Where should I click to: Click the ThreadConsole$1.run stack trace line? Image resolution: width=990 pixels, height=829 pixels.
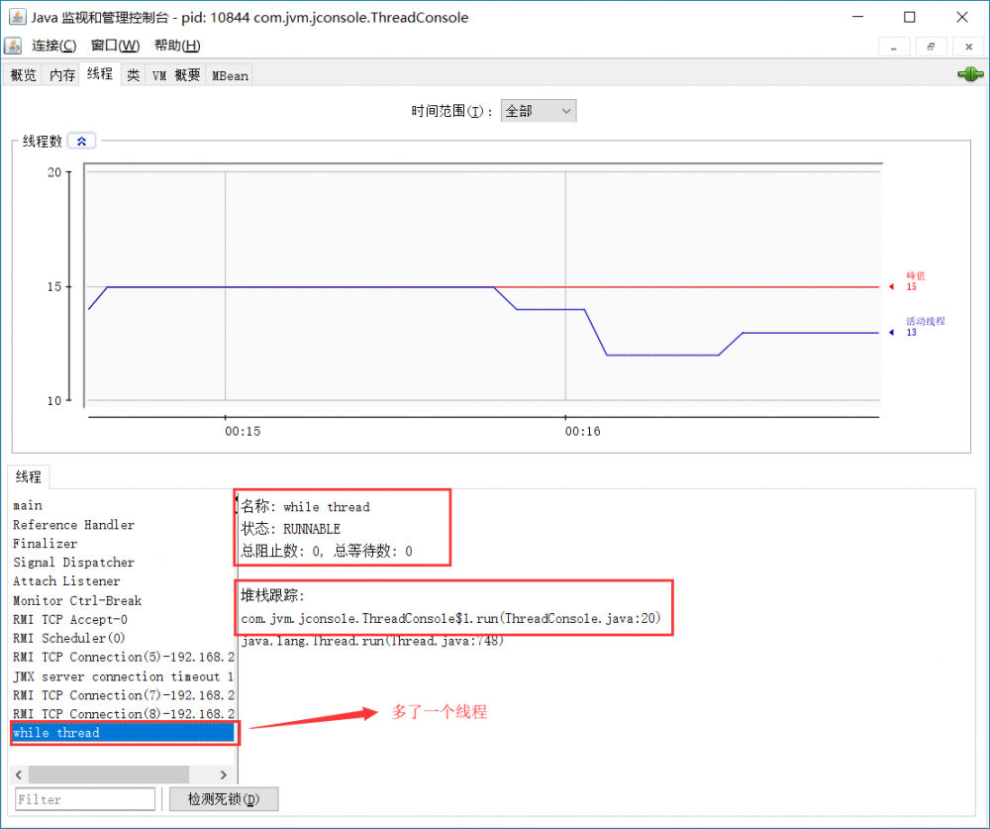pyautogui.click(x=450, y=619)
